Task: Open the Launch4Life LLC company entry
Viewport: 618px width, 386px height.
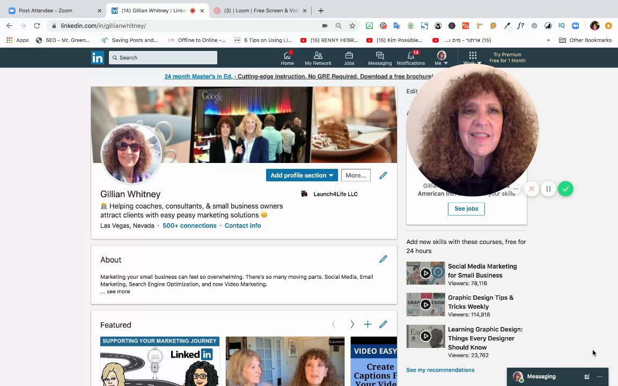Action: pos(329,194)
